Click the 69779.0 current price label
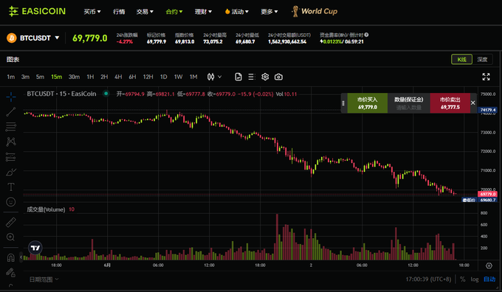Viewport: 502px width, 292px height. tap(487, 194)
